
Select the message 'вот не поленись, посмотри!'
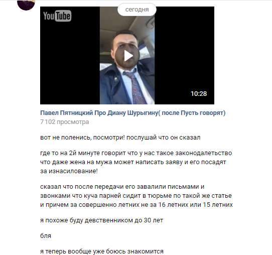pos(120,138)
